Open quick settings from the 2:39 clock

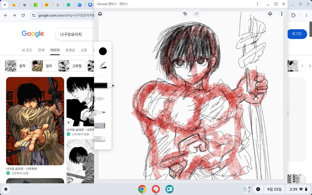pos(297,189)
